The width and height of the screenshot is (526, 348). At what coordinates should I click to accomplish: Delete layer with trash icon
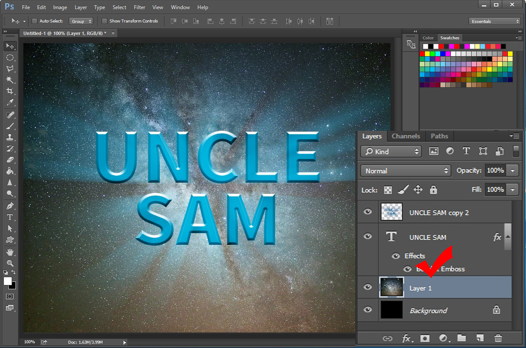click(498, 339)
